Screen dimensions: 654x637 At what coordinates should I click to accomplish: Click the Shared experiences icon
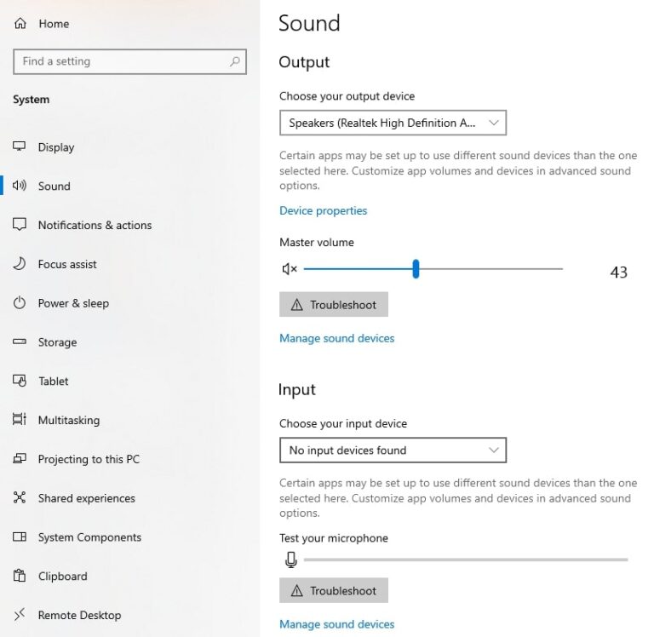(x=20, y=497)
